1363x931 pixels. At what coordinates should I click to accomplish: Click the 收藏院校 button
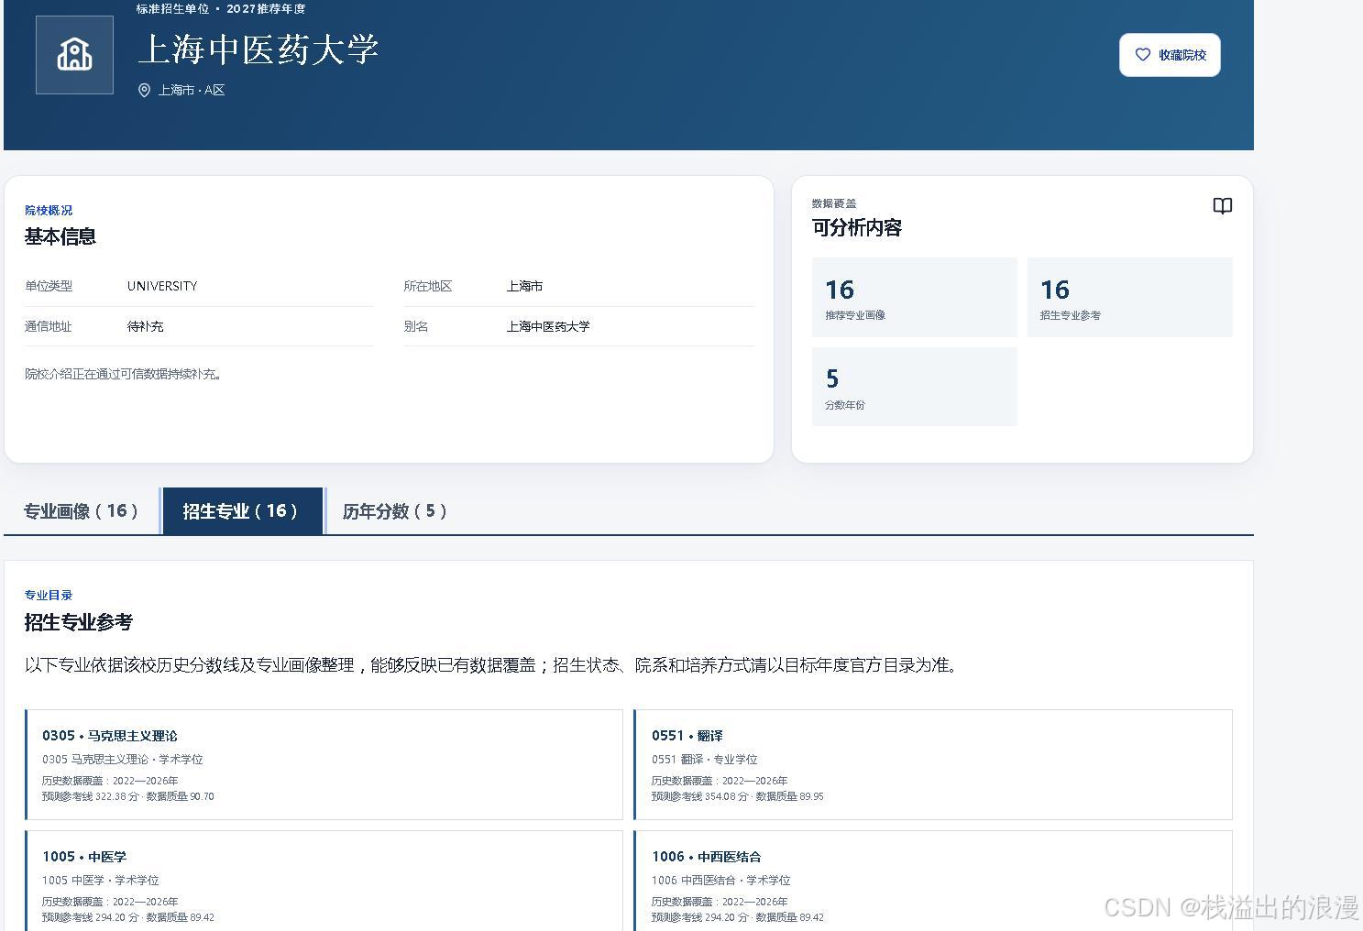[x=1170, y=55]
